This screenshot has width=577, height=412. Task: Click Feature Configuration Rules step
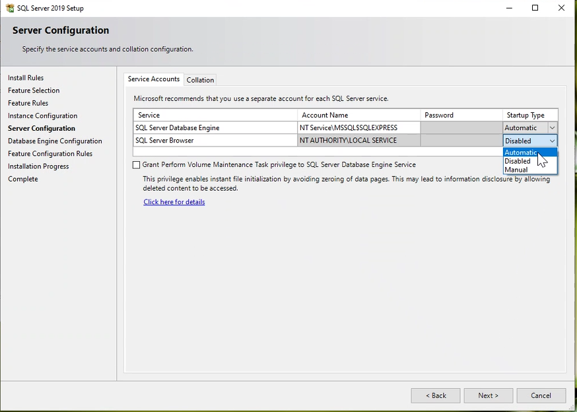pos(50,154)
